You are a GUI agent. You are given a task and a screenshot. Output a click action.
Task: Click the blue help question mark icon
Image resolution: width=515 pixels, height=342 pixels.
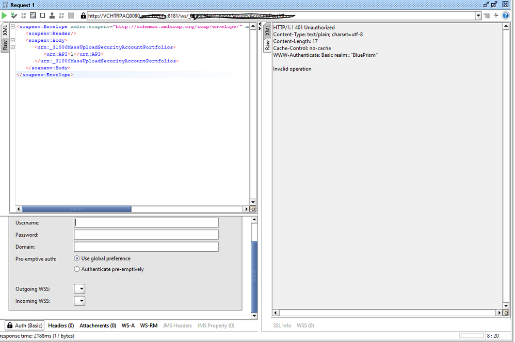click(505, 16)
